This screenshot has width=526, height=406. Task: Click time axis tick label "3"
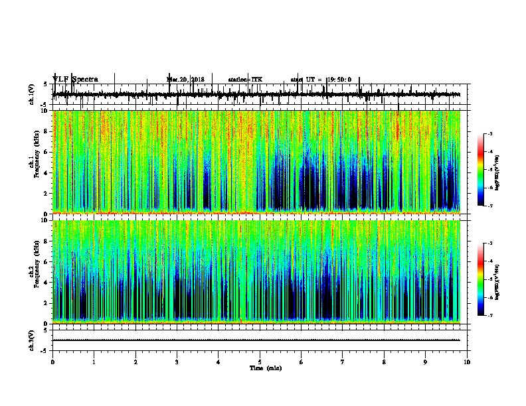177,362
